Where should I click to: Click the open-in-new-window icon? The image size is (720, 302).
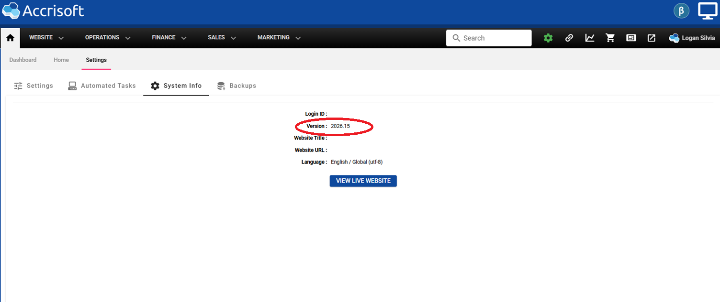(x=652, y=38)
